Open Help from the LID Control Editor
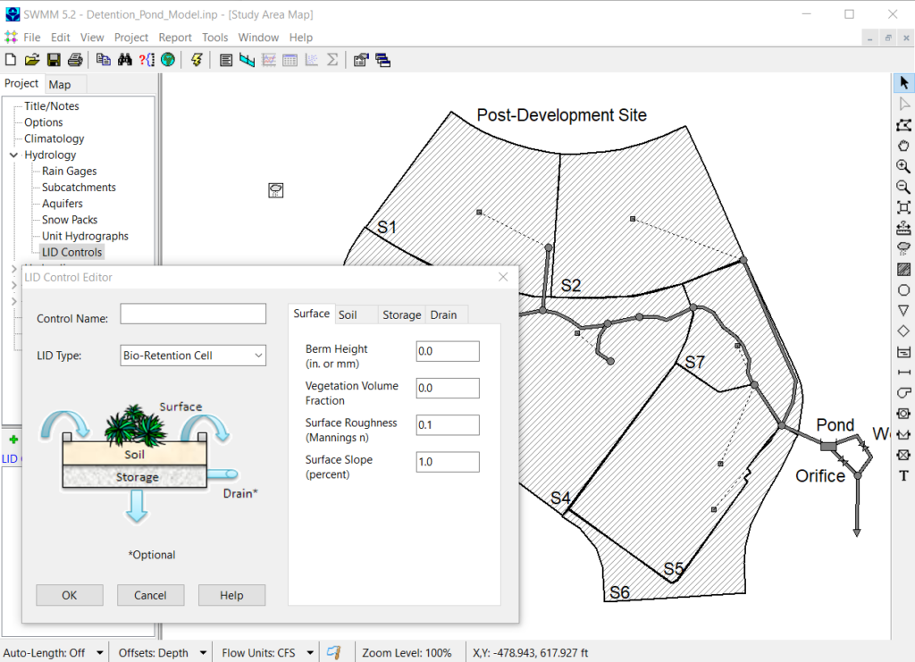The height and width of the screenshot is (662, 915). 231,595
